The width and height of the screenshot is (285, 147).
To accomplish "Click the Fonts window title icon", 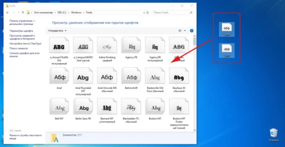I will (7, 6).
